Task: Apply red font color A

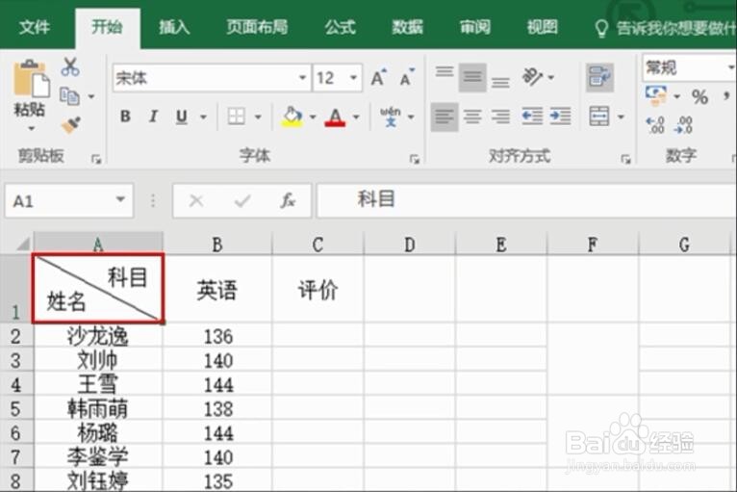Action: click(335, 117)
